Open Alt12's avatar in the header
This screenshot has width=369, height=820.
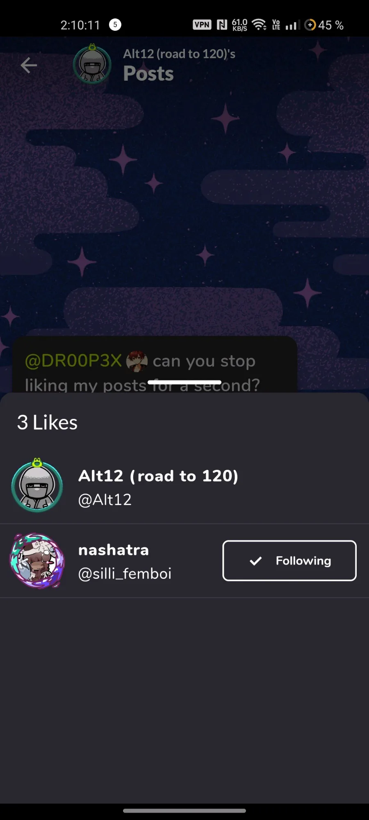tap(92, 64)
